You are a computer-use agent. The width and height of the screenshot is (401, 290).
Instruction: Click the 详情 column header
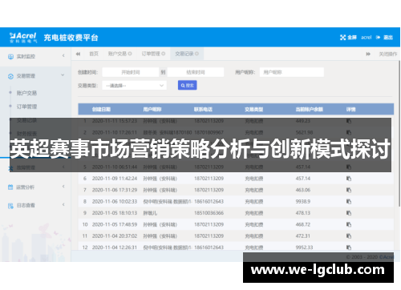point(351,109)
